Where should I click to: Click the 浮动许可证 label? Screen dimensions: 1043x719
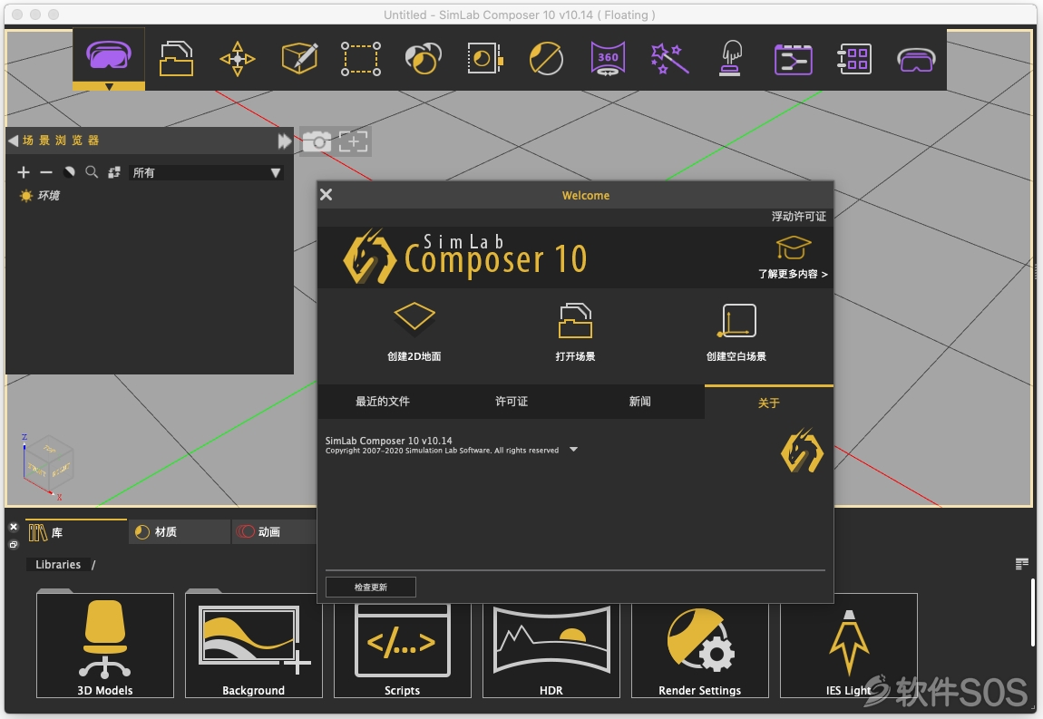point(798,216)
